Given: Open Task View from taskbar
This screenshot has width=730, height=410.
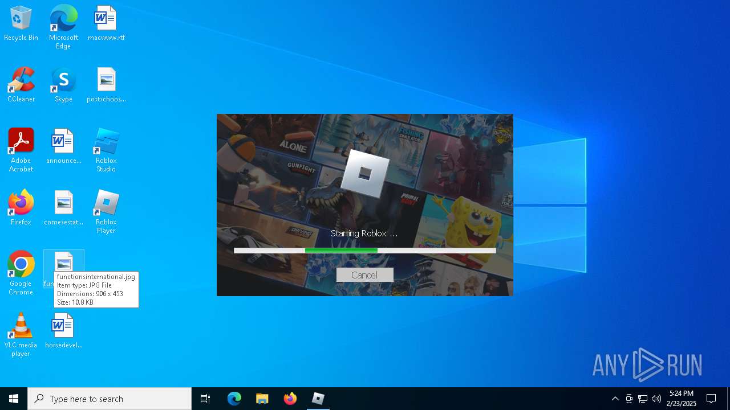Looking at the screenshot, I should point(205,399).
